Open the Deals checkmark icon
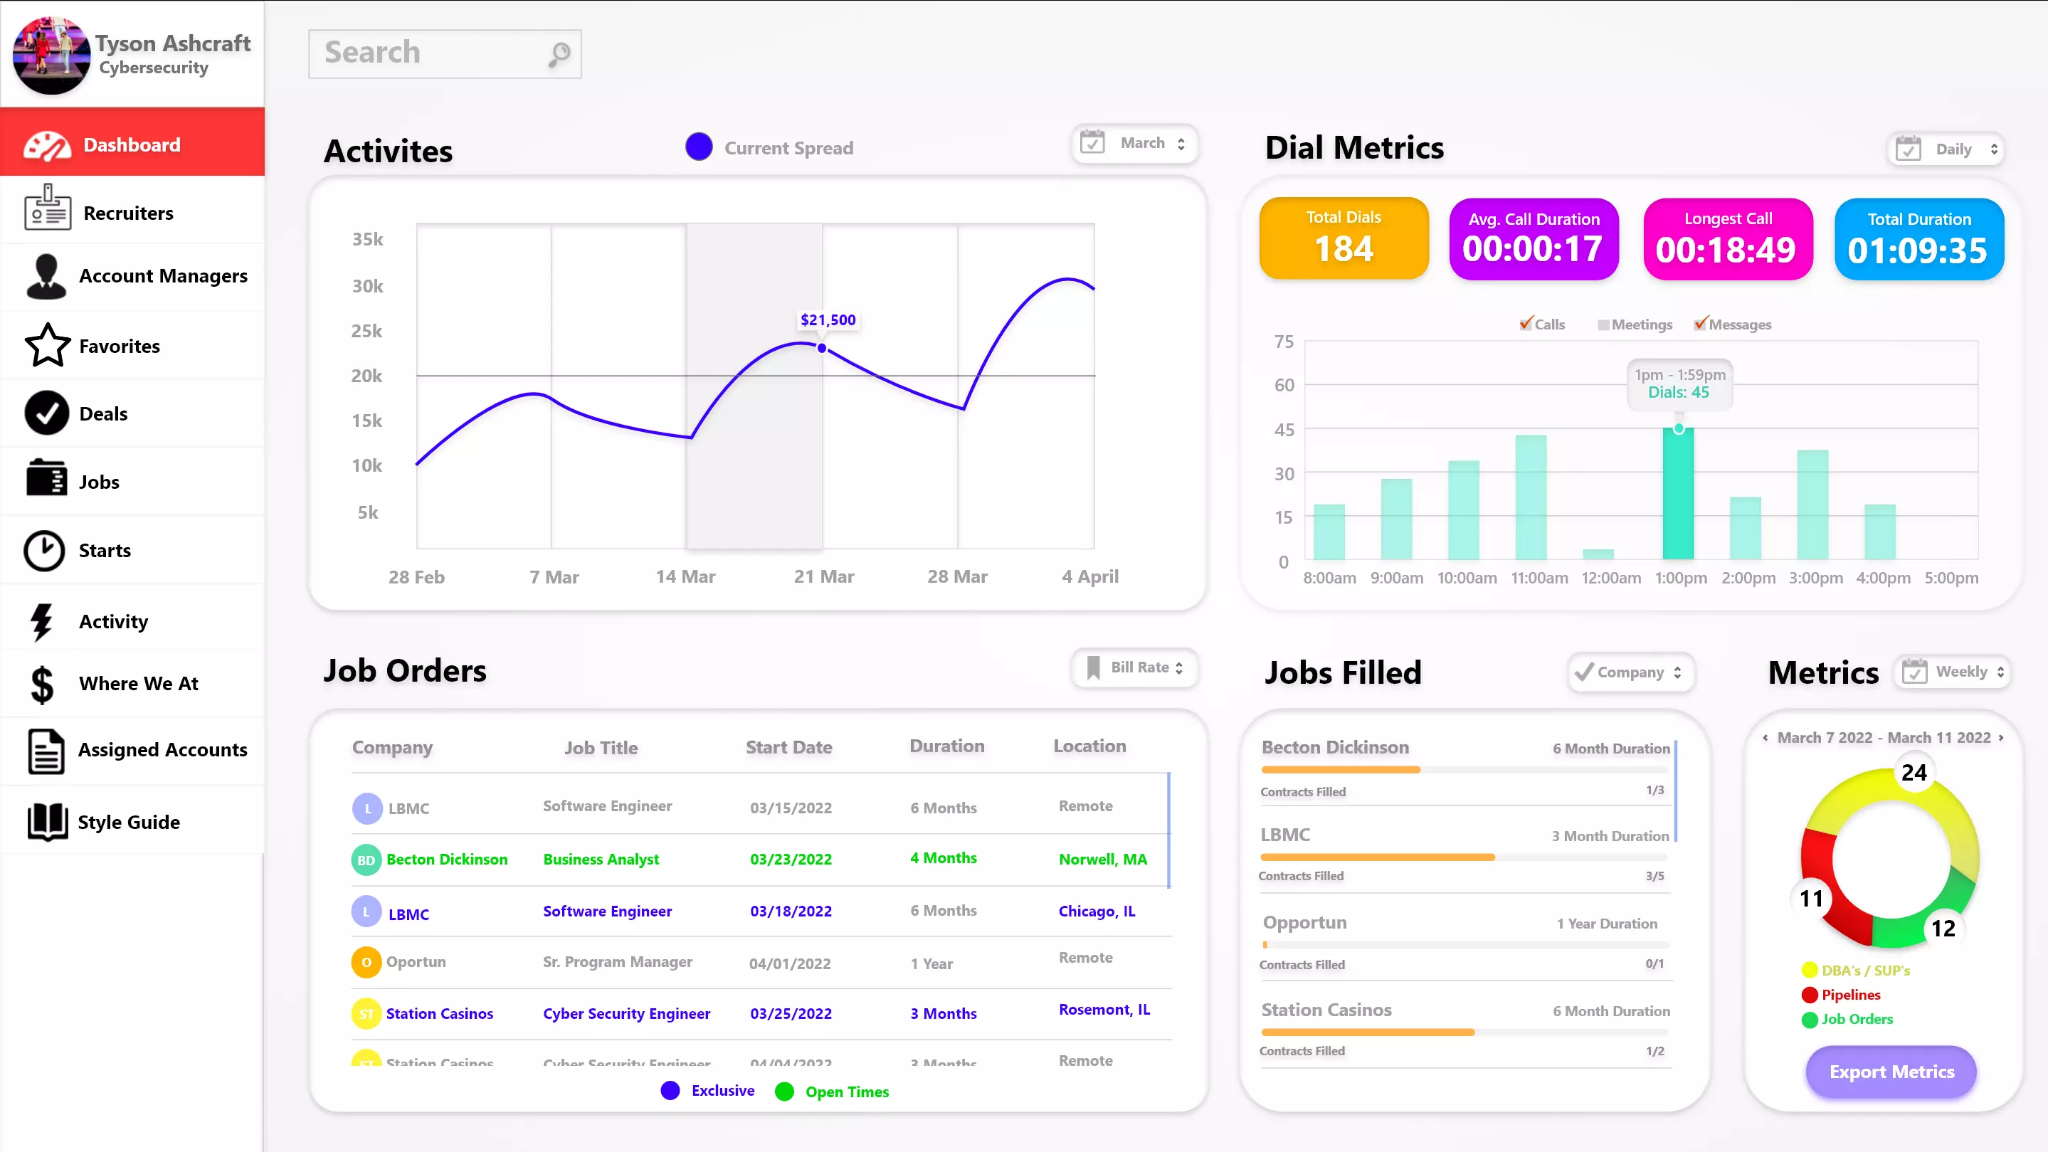2048x1152 pixels. coord(47,413)
